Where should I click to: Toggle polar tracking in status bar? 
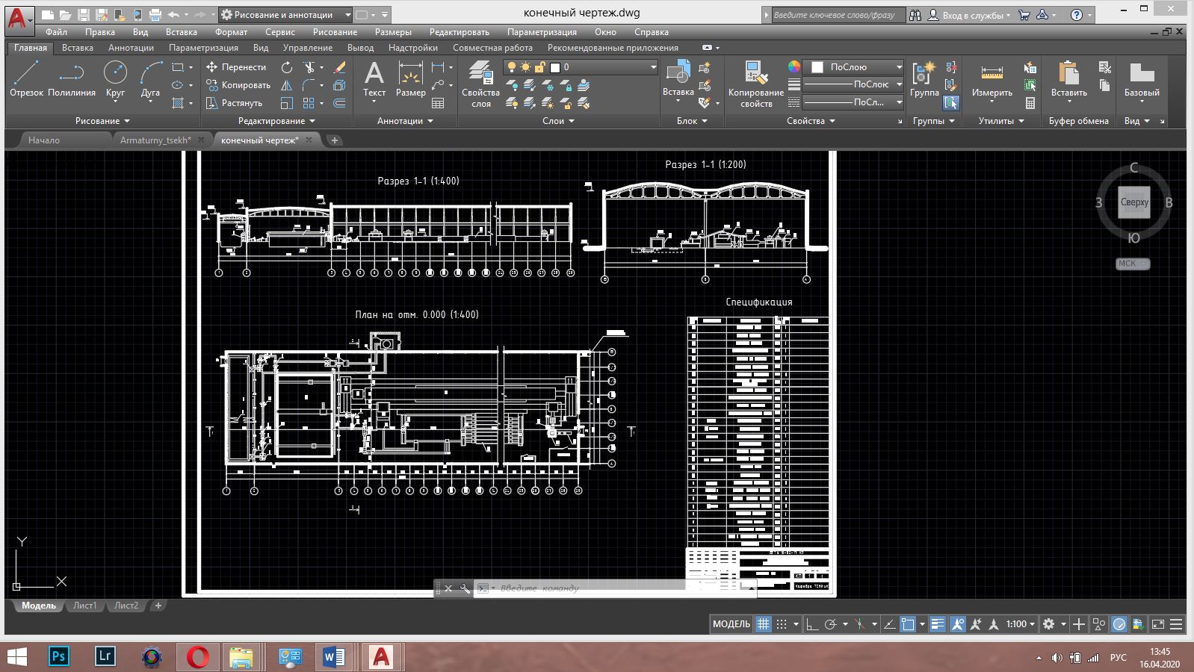[830, 624]
